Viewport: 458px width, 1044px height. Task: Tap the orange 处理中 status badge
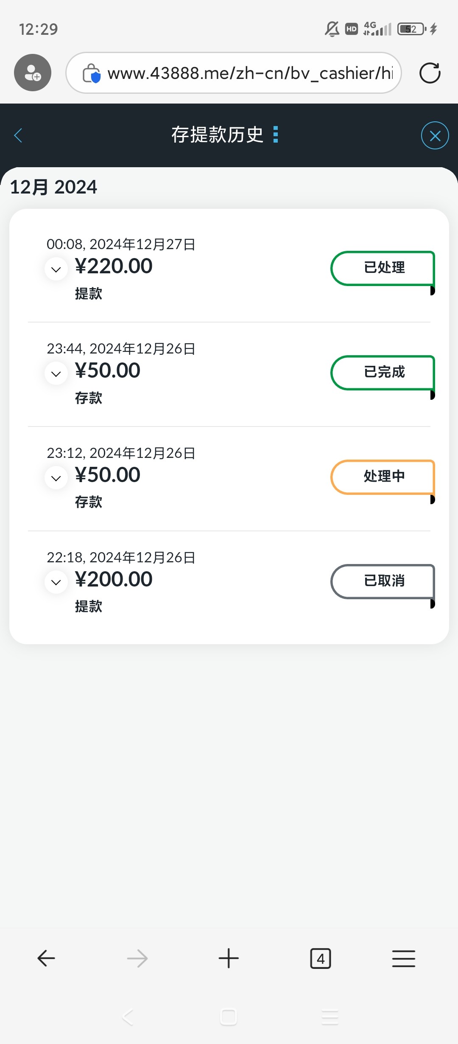pyautogui.click(x=383, y=477)
